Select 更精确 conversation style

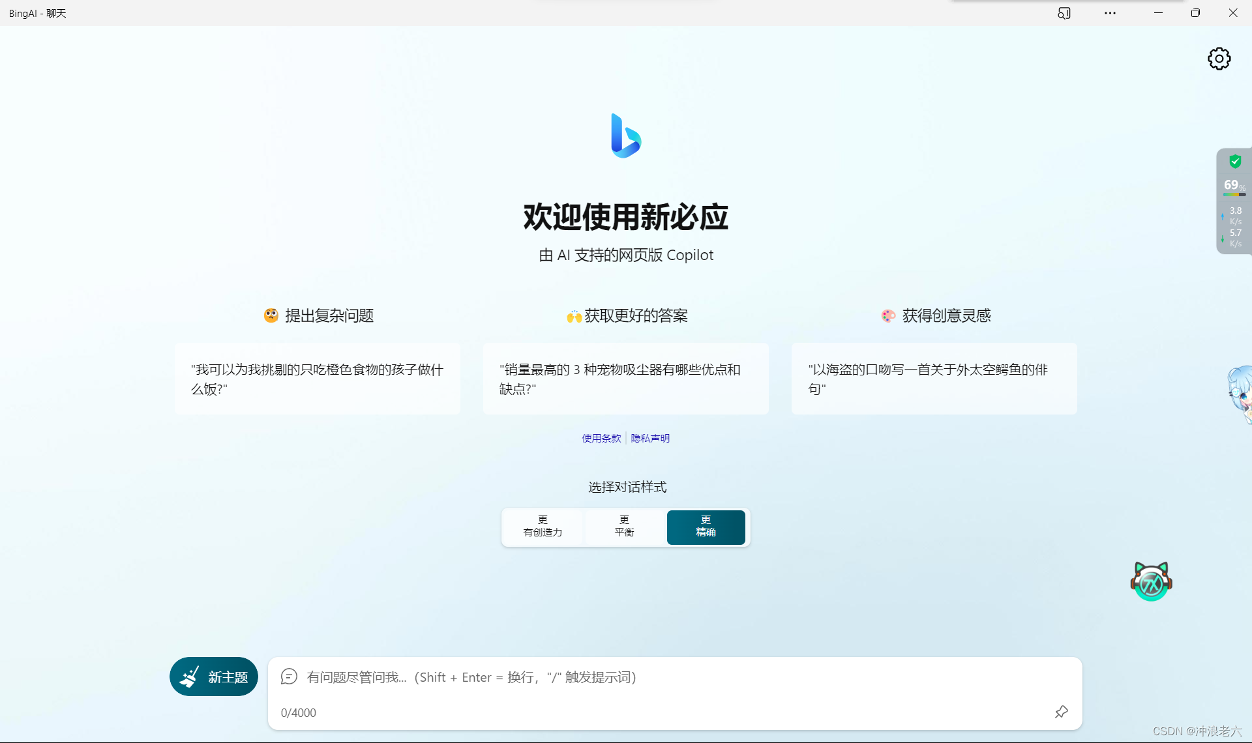point(706,527)
